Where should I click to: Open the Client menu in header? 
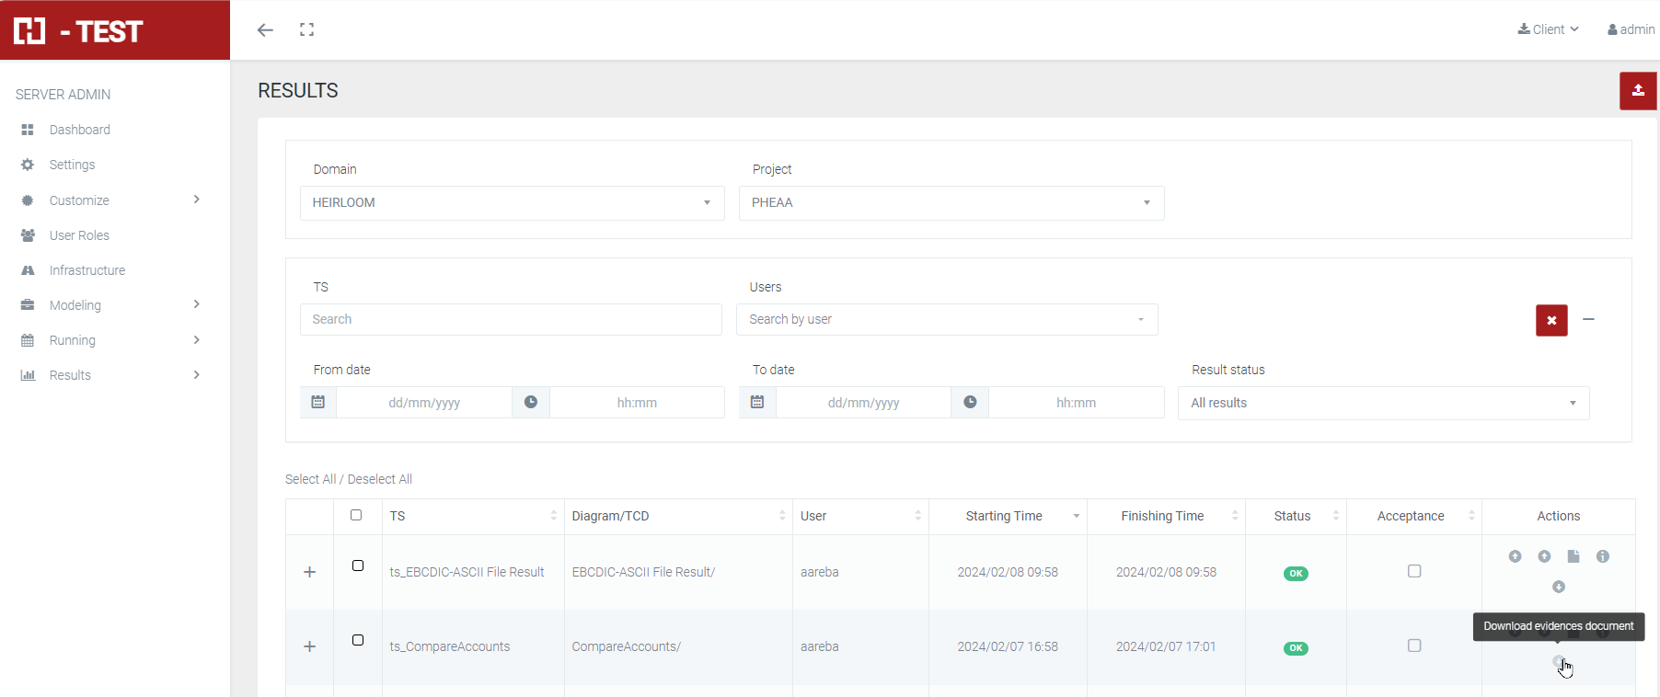tap(1549, 29)
